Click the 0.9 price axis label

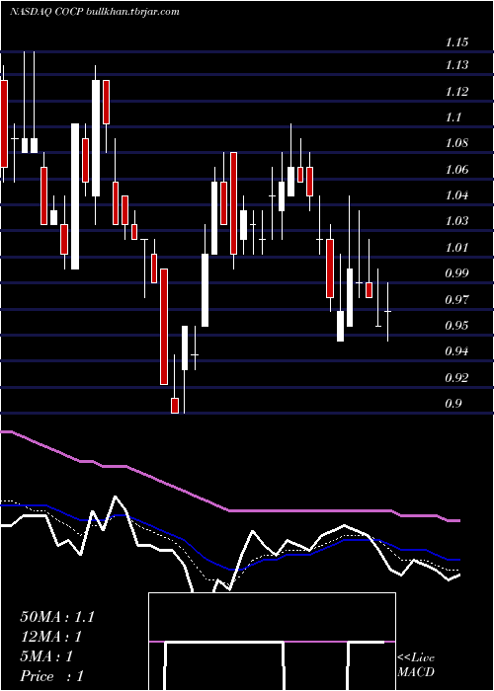(453, 404)
